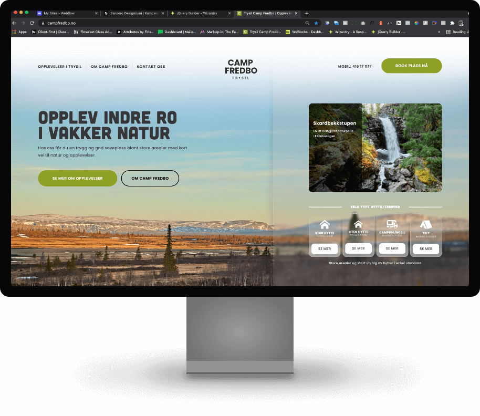Click Se Mer under Telt

tap(426, 248)
